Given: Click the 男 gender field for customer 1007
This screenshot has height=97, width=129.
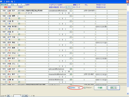Looking at the screenshot, I should [9, 34].
